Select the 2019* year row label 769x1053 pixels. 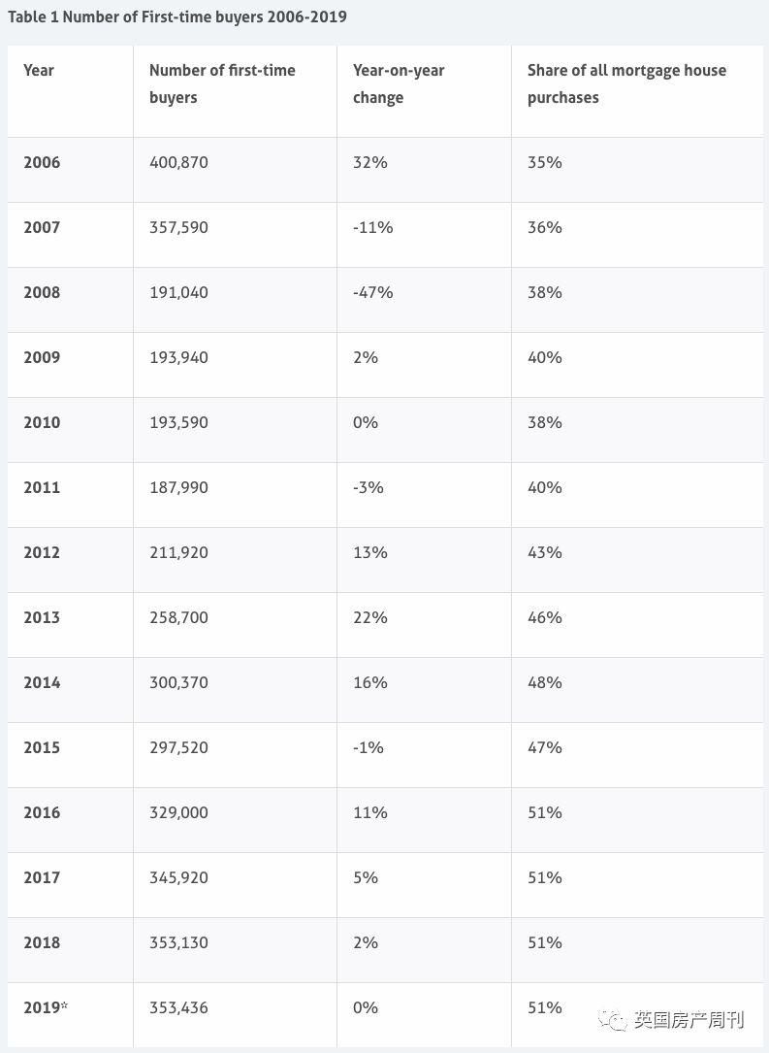(x=46, y=1007)
